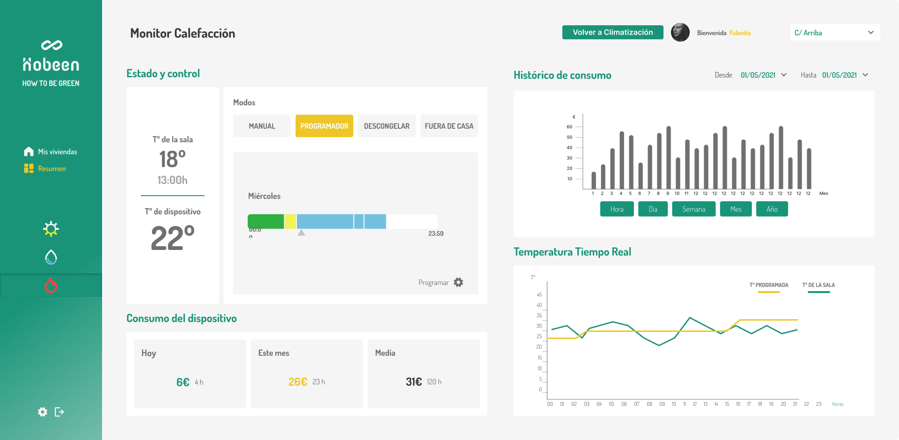The image size is (899, 440).
Task: Open settings gear in sidebar bottom
Action: point(43,412)
